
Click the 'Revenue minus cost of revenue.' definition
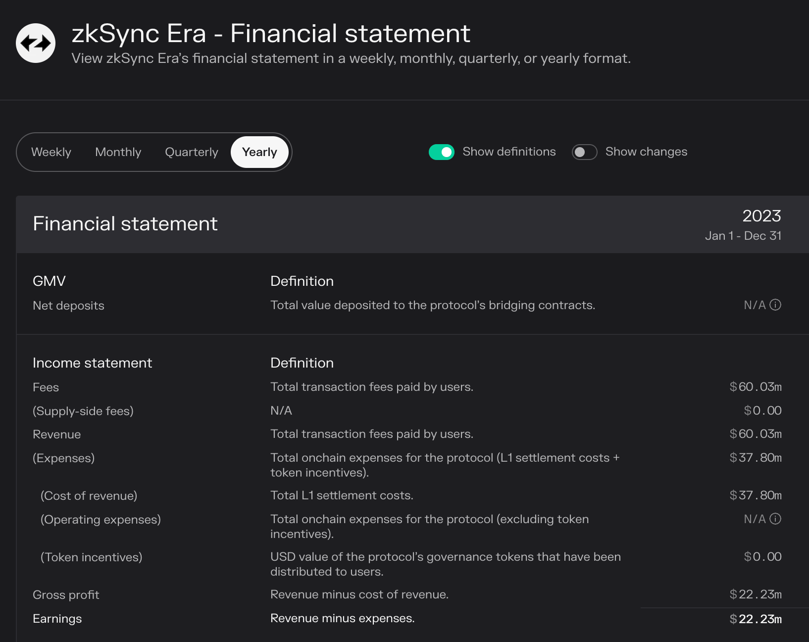tap(359, 594)
